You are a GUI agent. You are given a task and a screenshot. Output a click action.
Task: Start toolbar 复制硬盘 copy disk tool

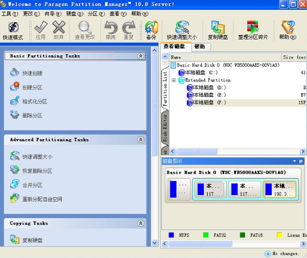(x=218, y=31)
